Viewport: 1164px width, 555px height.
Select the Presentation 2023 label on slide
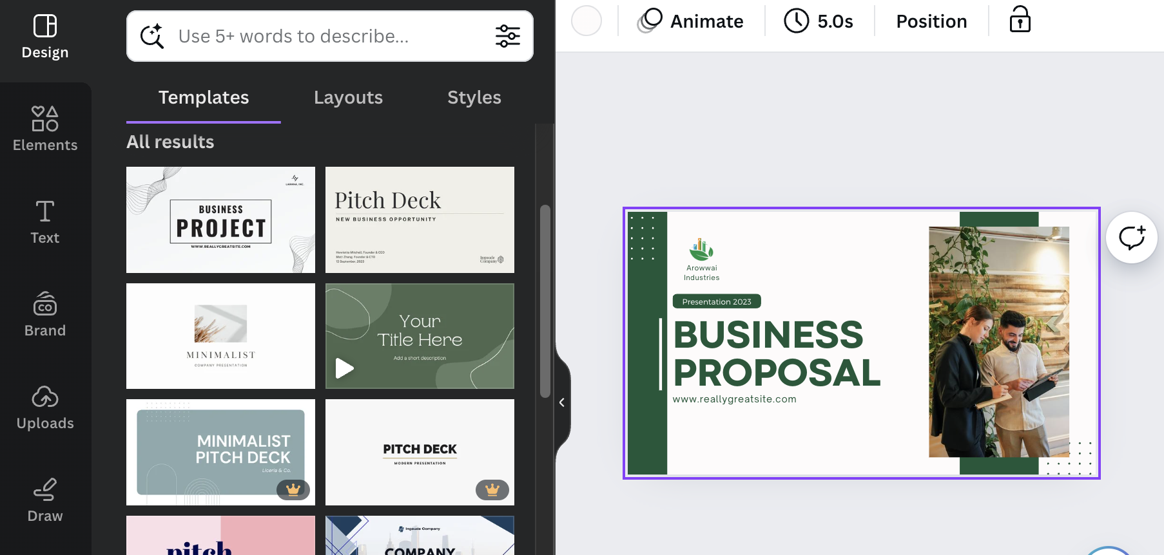717,301
